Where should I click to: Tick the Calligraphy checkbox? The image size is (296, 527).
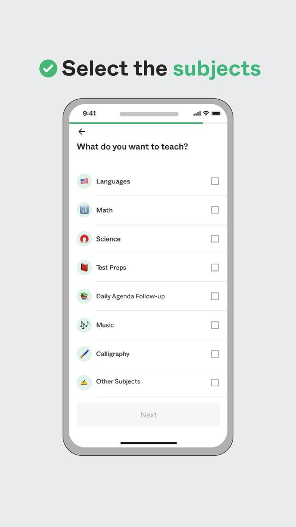click(x=215, y=354)
